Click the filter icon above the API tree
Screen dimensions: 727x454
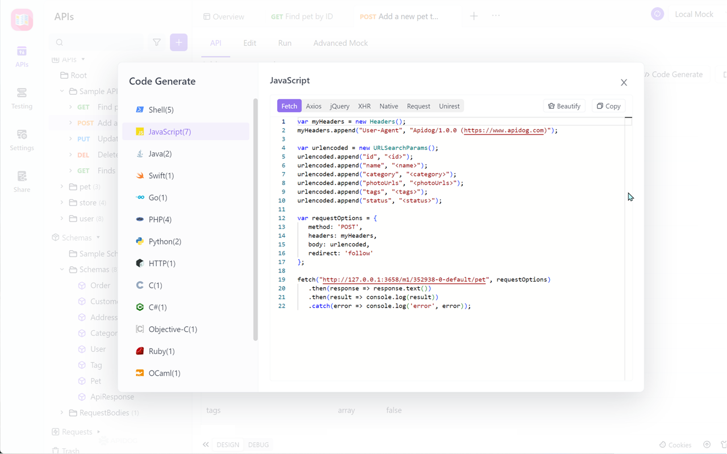pos(157,42)
